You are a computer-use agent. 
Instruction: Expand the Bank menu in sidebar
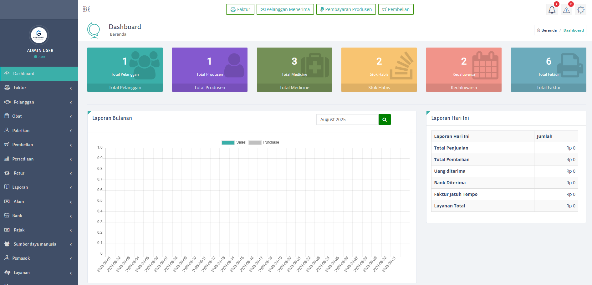71,216
